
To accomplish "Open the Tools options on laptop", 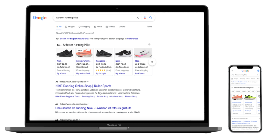I will tap(149, 27).
